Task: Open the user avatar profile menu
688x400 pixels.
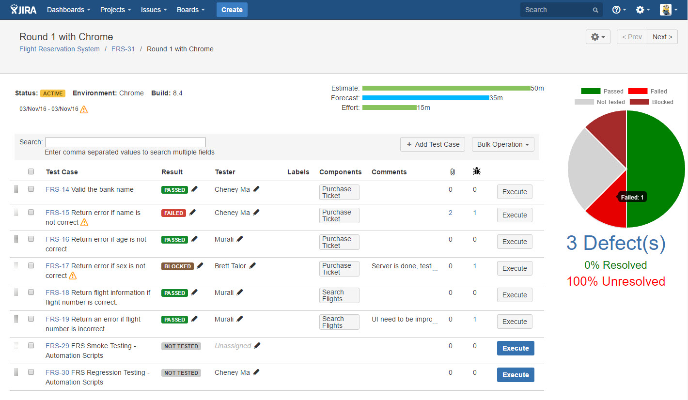Action: coord(669,10)
